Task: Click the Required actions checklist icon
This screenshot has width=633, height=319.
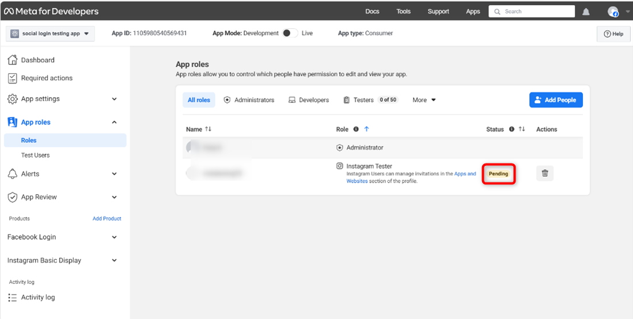Action: pos(13,78)
